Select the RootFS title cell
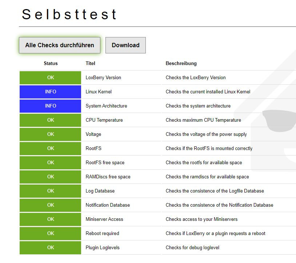Image resolution: width=296 pixels, height=263 pixels. (93, 149)
